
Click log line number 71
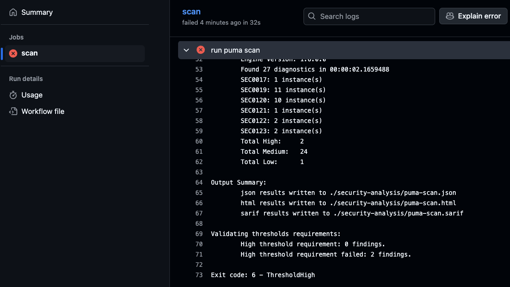pyautogui.click(x=199, y=255)
